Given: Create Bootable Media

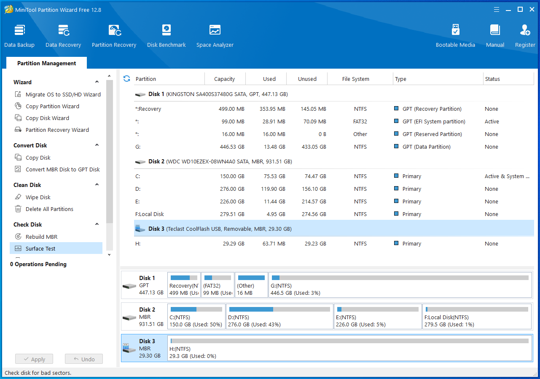Looking at the screenshot, I should pyautogui.click(x=455, y=36).
